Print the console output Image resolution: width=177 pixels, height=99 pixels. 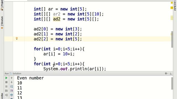click(12, 95)
